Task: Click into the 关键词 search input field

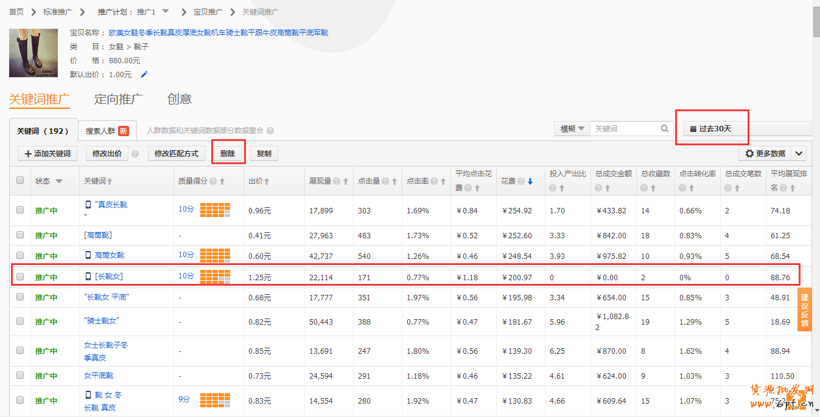Action: coord(625,129)
